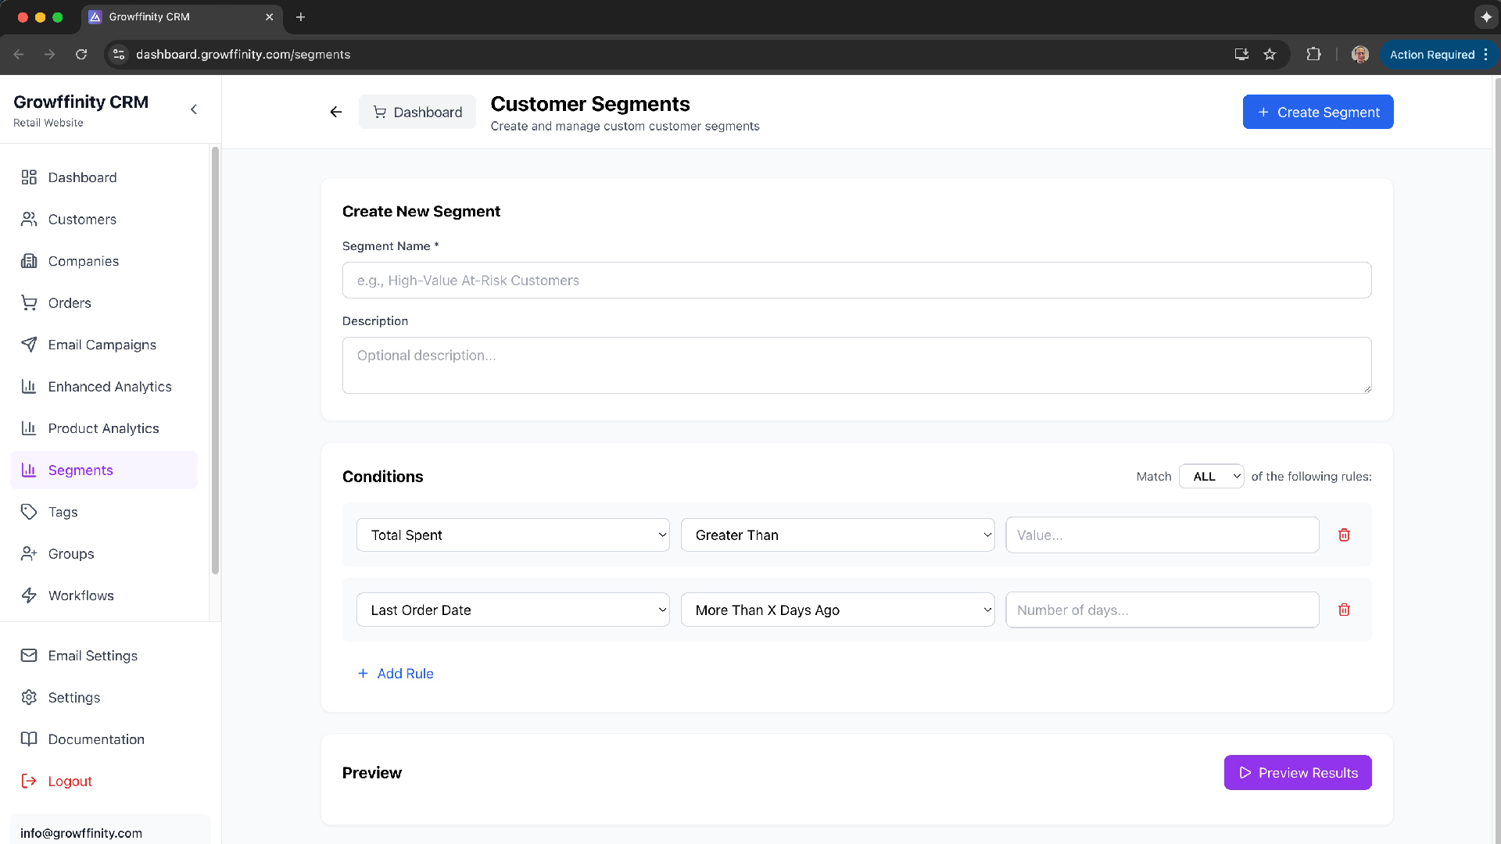Open the Chrome profile avatar
The width and height of the screenshot is (1501, 844).
(x=1359, y=55)
